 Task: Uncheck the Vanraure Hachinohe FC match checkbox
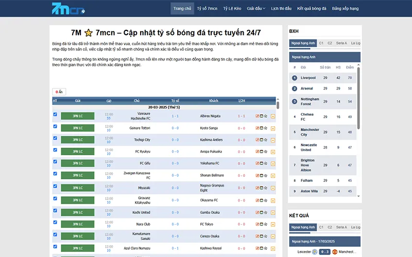(55, 115)
